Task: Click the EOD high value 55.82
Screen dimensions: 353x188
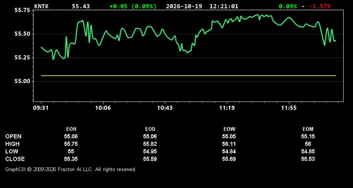Action: tap(150, 144)
